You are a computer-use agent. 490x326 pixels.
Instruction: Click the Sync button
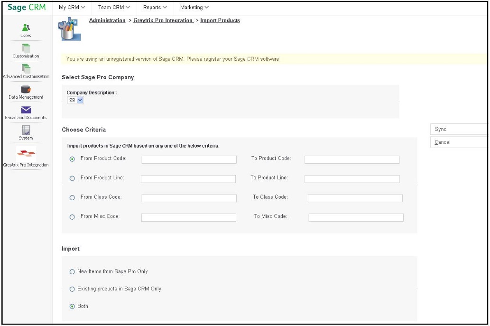458,129
